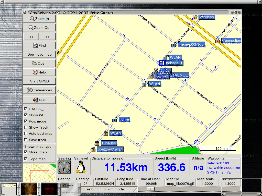Select the home waypoint open-lock icon
The width and height of the screenshot is (262, 196).
pyautogui.click(x=115, y=119)
